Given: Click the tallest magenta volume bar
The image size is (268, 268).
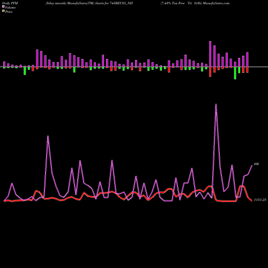Looking at the screenshot, I should click(210, 54).
